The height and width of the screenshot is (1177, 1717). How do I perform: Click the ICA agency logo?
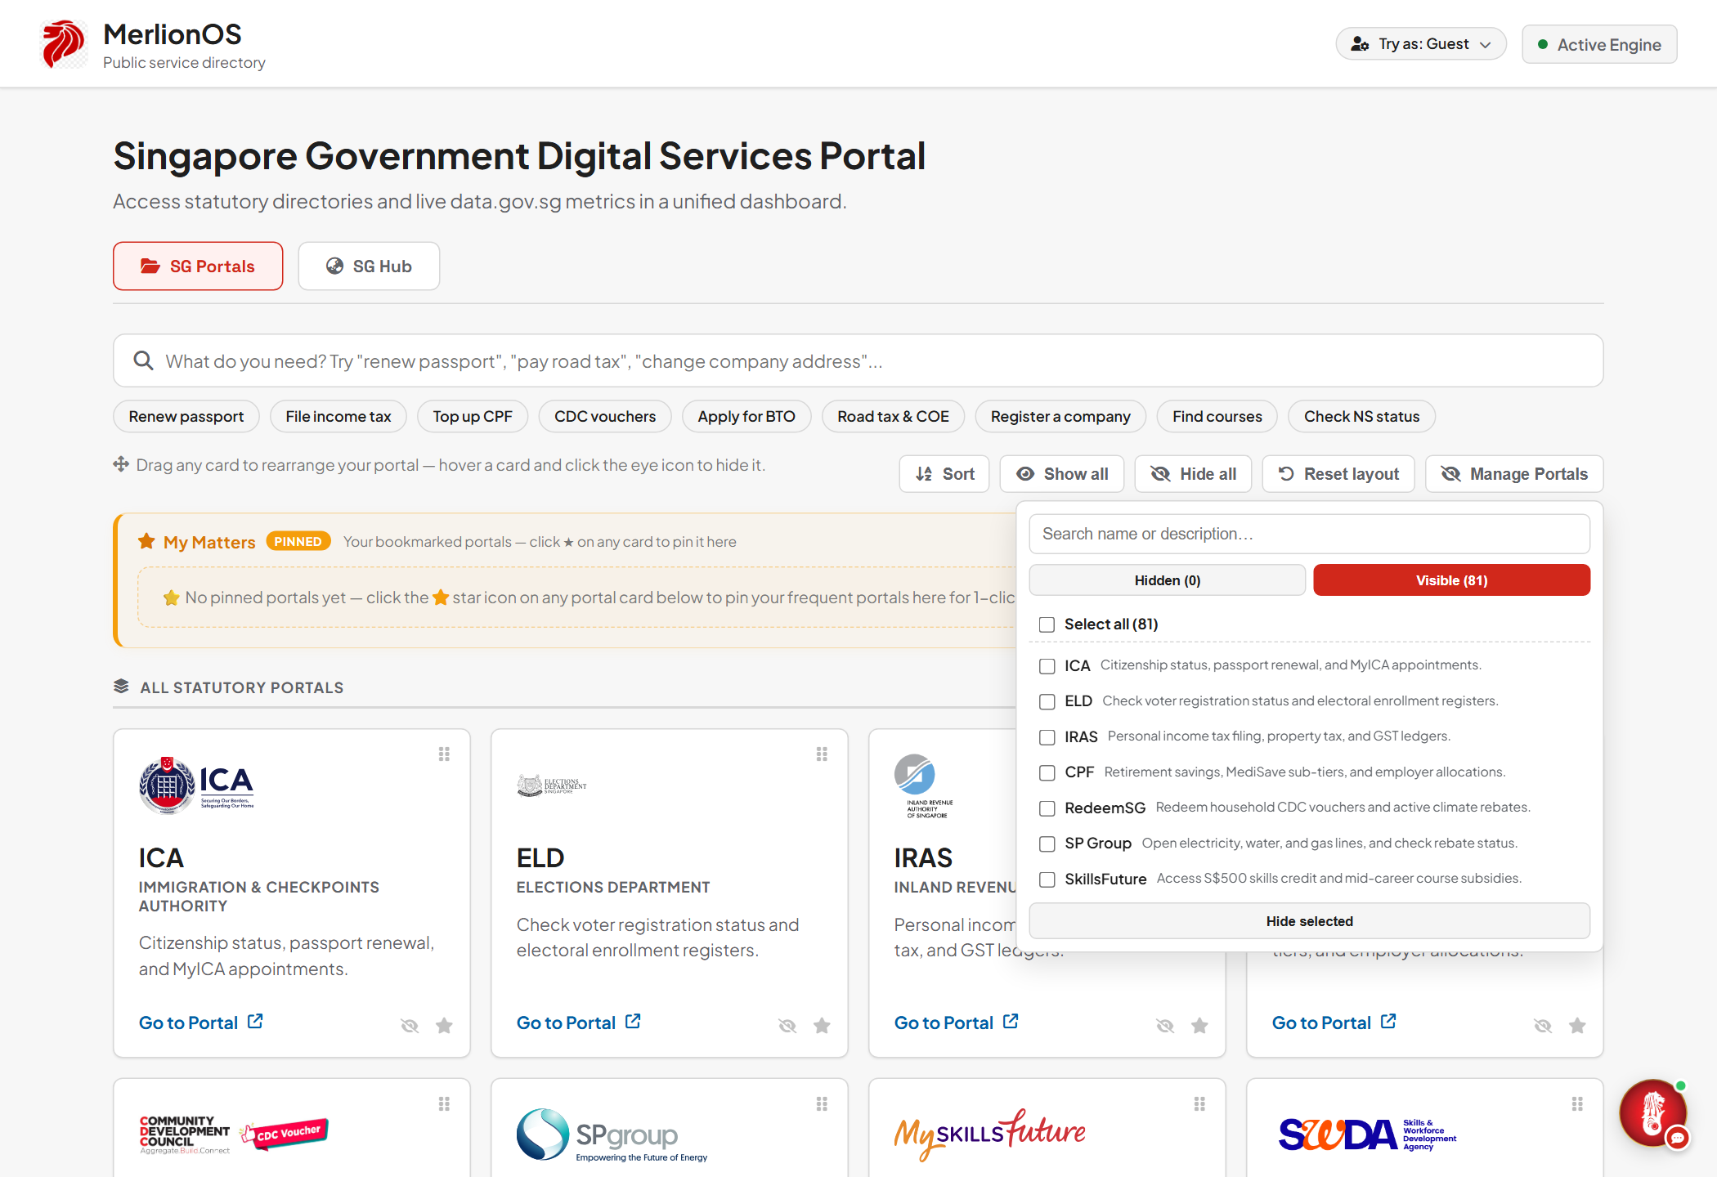[196, 785]
